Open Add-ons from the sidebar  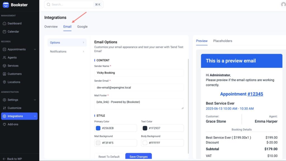pos(20,125)
